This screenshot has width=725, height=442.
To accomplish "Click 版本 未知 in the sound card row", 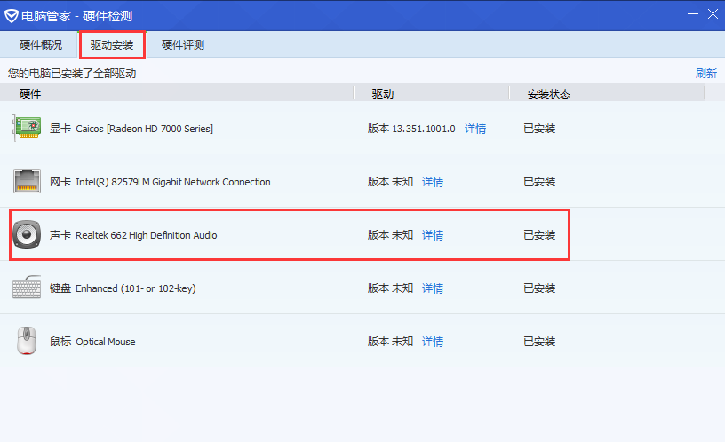I will 390,234.
